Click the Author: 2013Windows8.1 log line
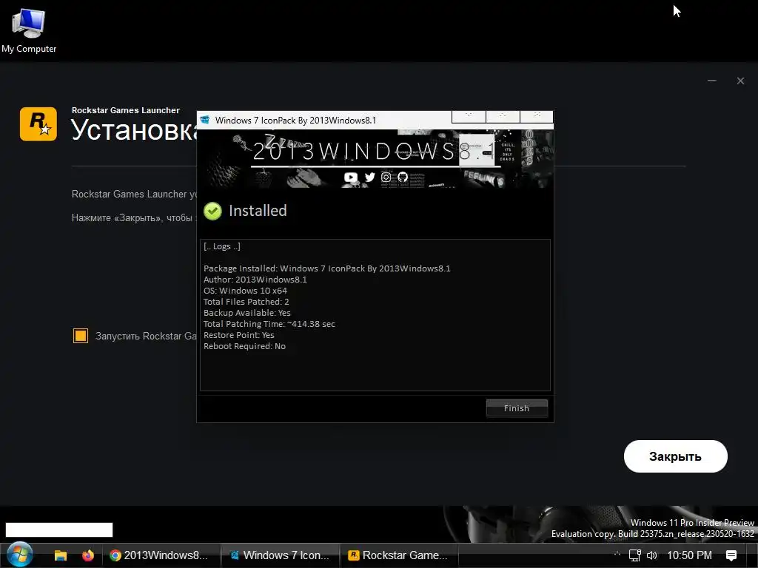 pyautogui.click(x=255, y=279)
